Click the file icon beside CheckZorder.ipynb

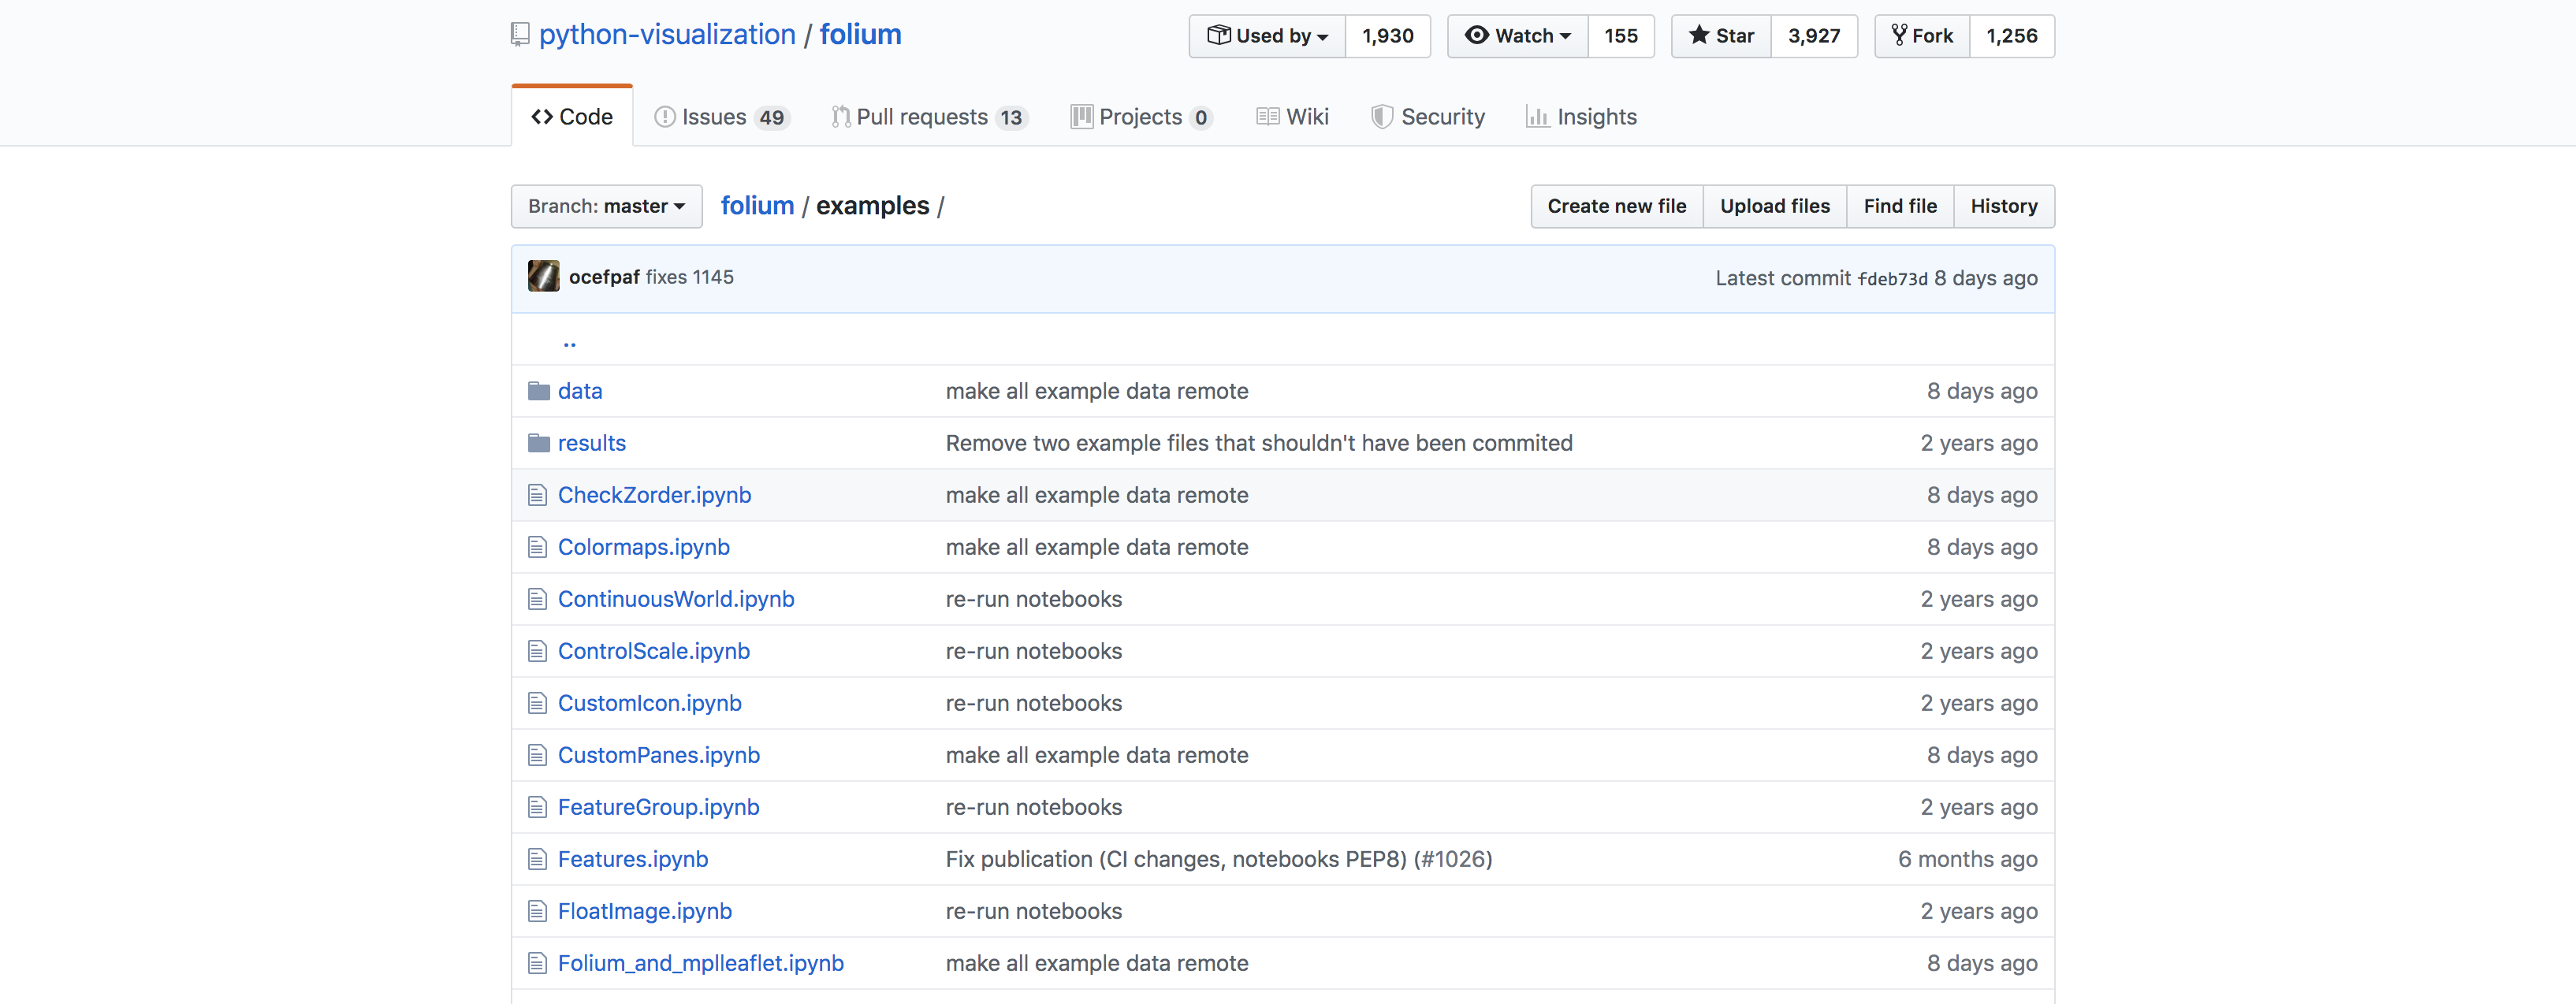(x=538, y=495)
